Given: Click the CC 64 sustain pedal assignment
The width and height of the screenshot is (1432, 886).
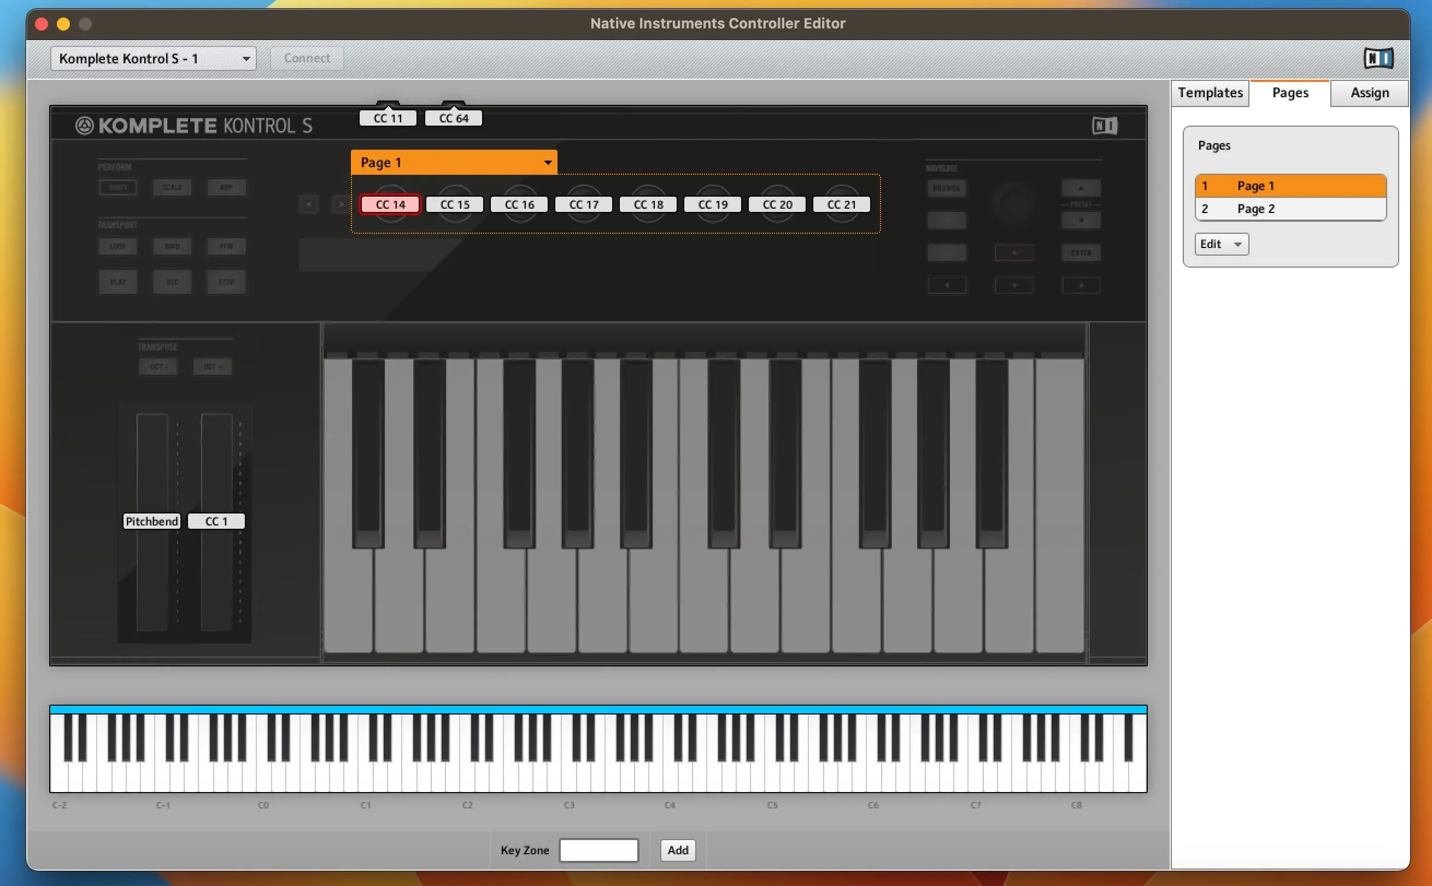Looking at the screenshot, I should [x=453, y=117].
